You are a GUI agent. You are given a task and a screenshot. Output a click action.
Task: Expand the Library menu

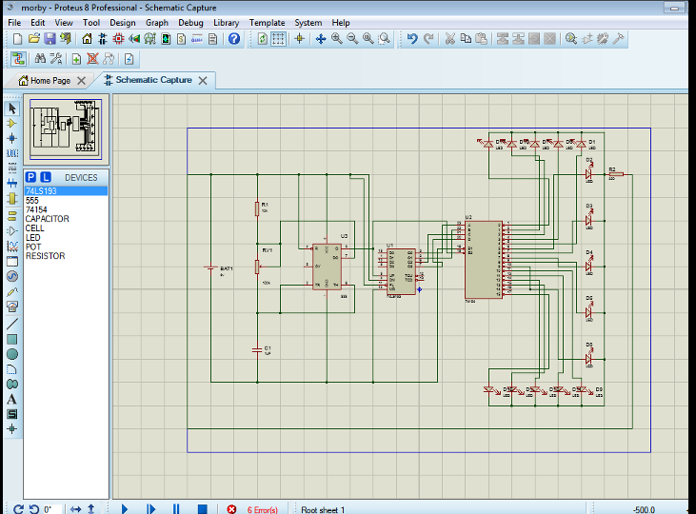pyautogui.click(x=226, y=22)
